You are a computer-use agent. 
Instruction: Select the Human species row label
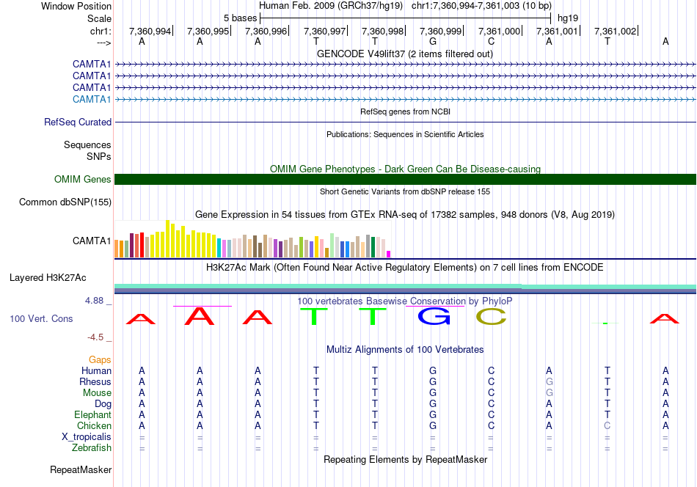[x=96, y=370]
